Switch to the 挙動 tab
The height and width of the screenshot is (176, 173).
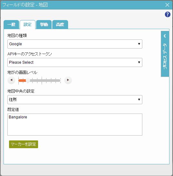click(44, 25)
